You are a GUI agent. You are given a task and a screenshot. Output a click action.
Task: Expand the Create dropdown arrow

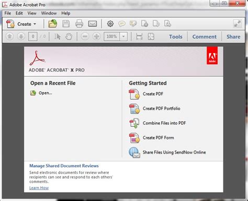[x=35, y=24]
